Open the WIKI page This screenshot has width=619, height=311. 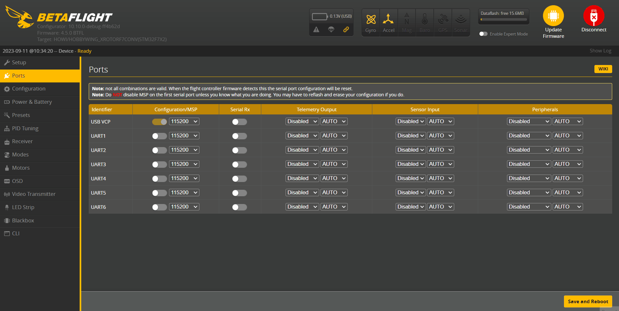[603, 69]
